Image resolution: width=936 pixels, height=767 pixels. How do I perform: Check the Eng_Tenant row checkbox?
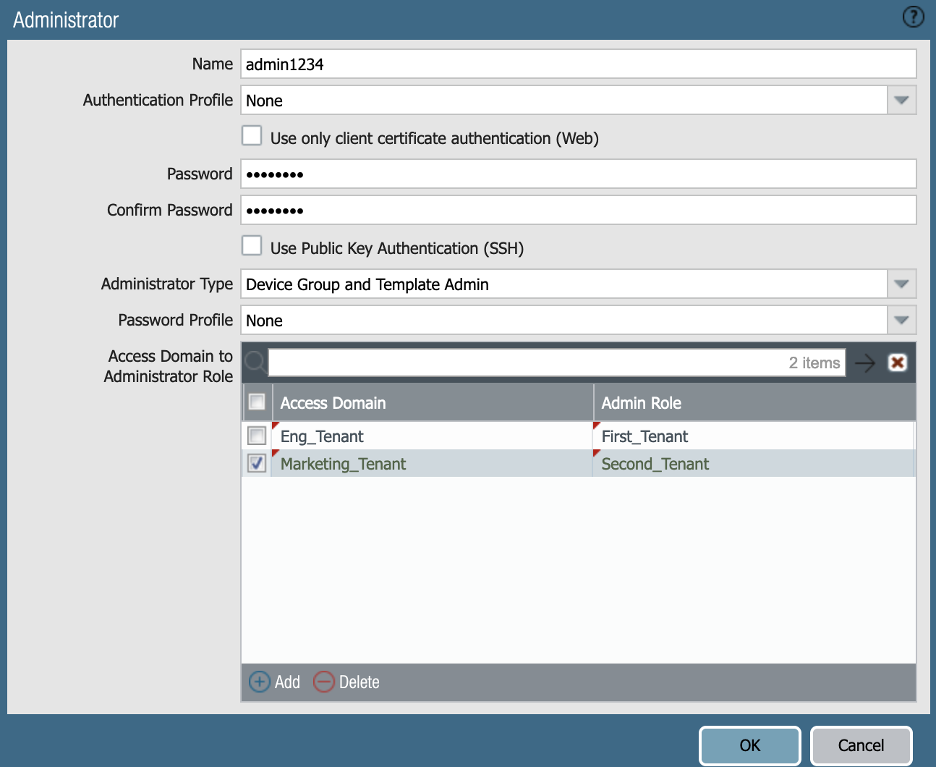[x=257, y=436]
